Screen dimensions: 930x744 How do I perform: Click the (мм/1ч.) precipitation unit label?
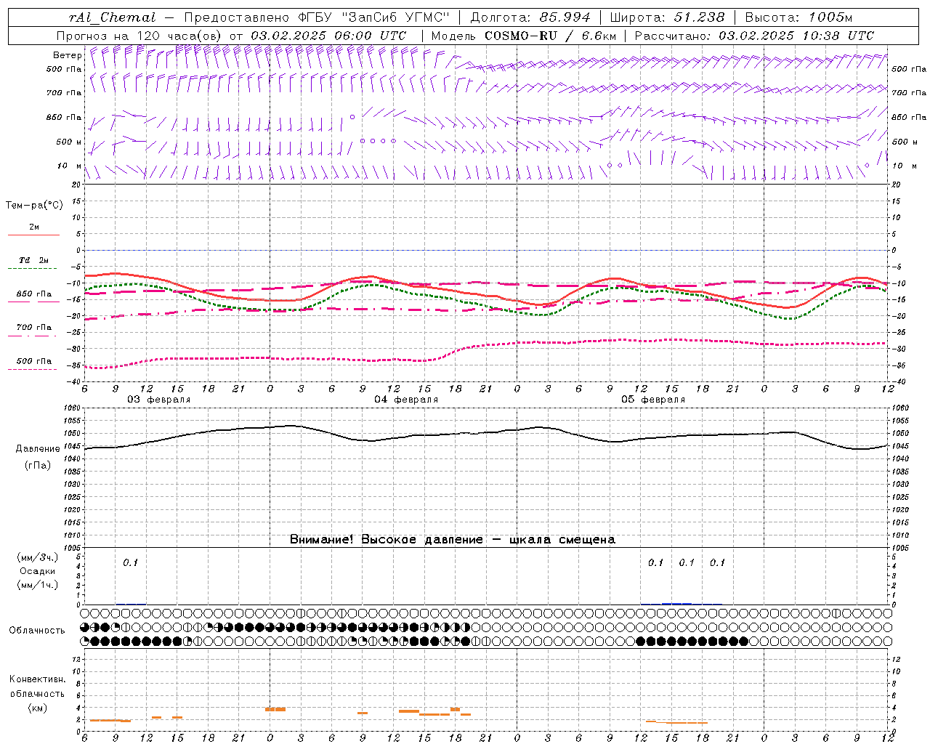[38, 585]
